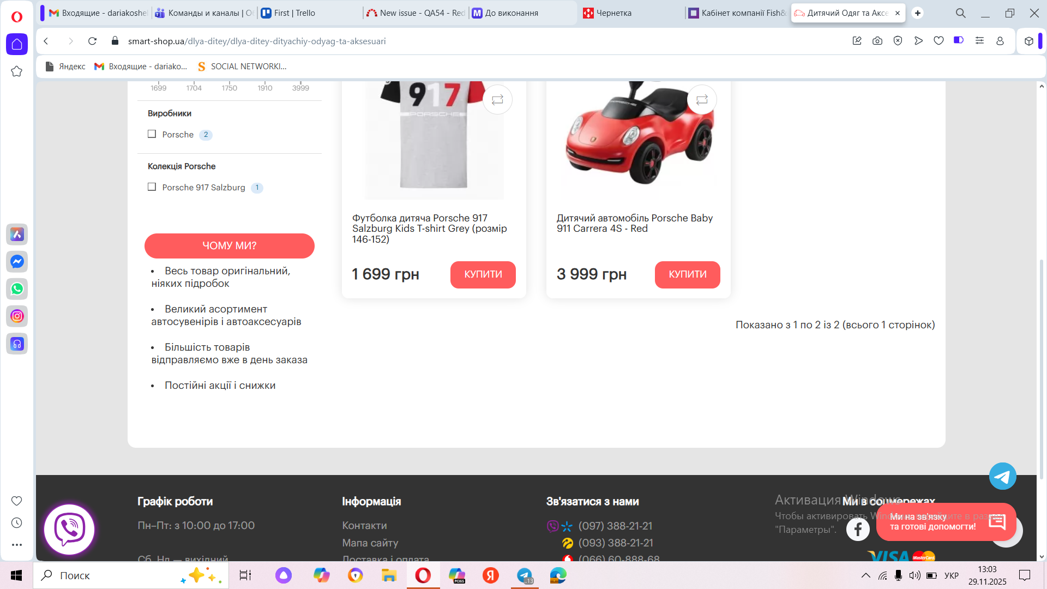Open the Facebook icon in footer
Screen dimensions: 1047x589
click(858, 529)
